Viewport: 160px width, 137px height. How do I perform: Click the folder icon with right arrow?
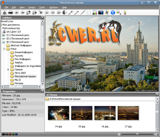[35, 13]
